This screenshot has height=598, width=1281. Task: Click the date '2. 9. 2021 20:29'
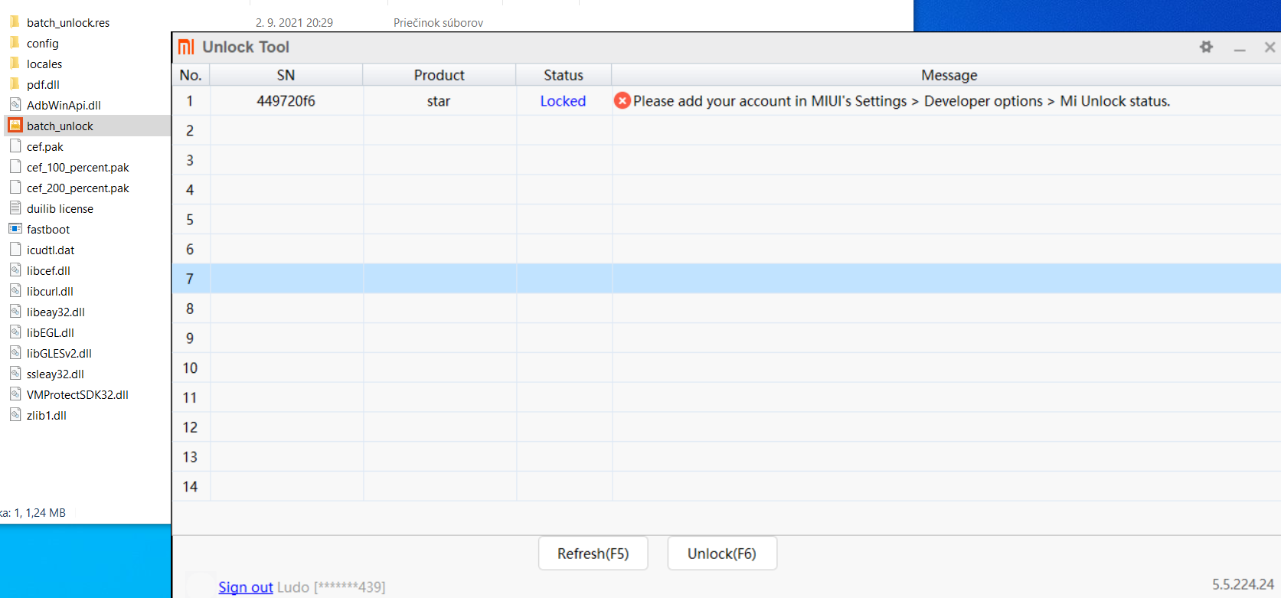click(x=294, y=23)
